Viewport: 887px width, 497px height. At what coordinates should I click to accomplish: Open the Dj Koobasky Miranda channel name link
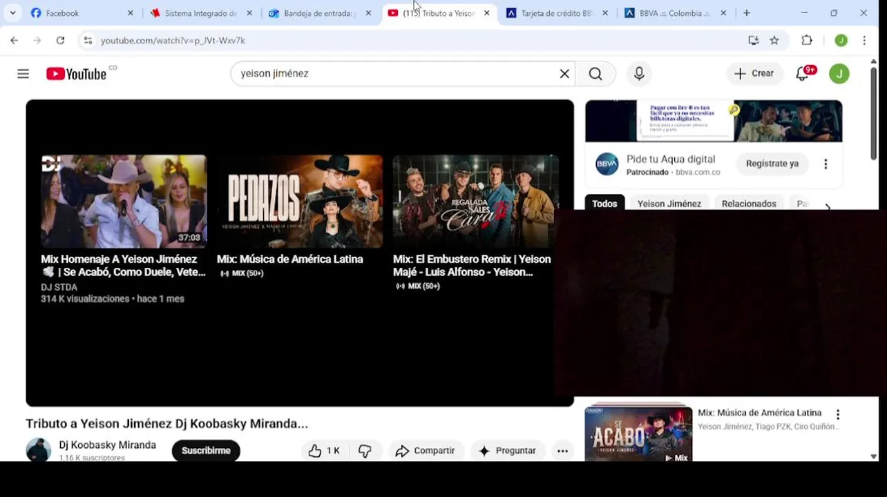coord(107,445)
